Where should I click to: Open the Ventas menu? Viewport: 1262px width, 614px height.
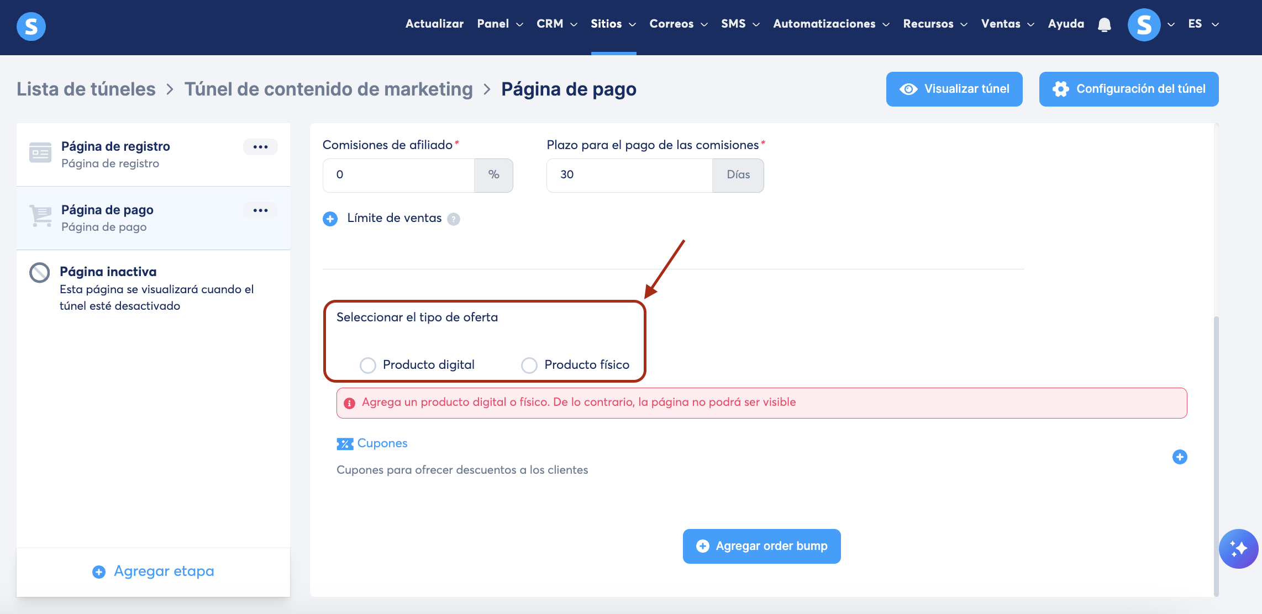[x=1007, y=24]
